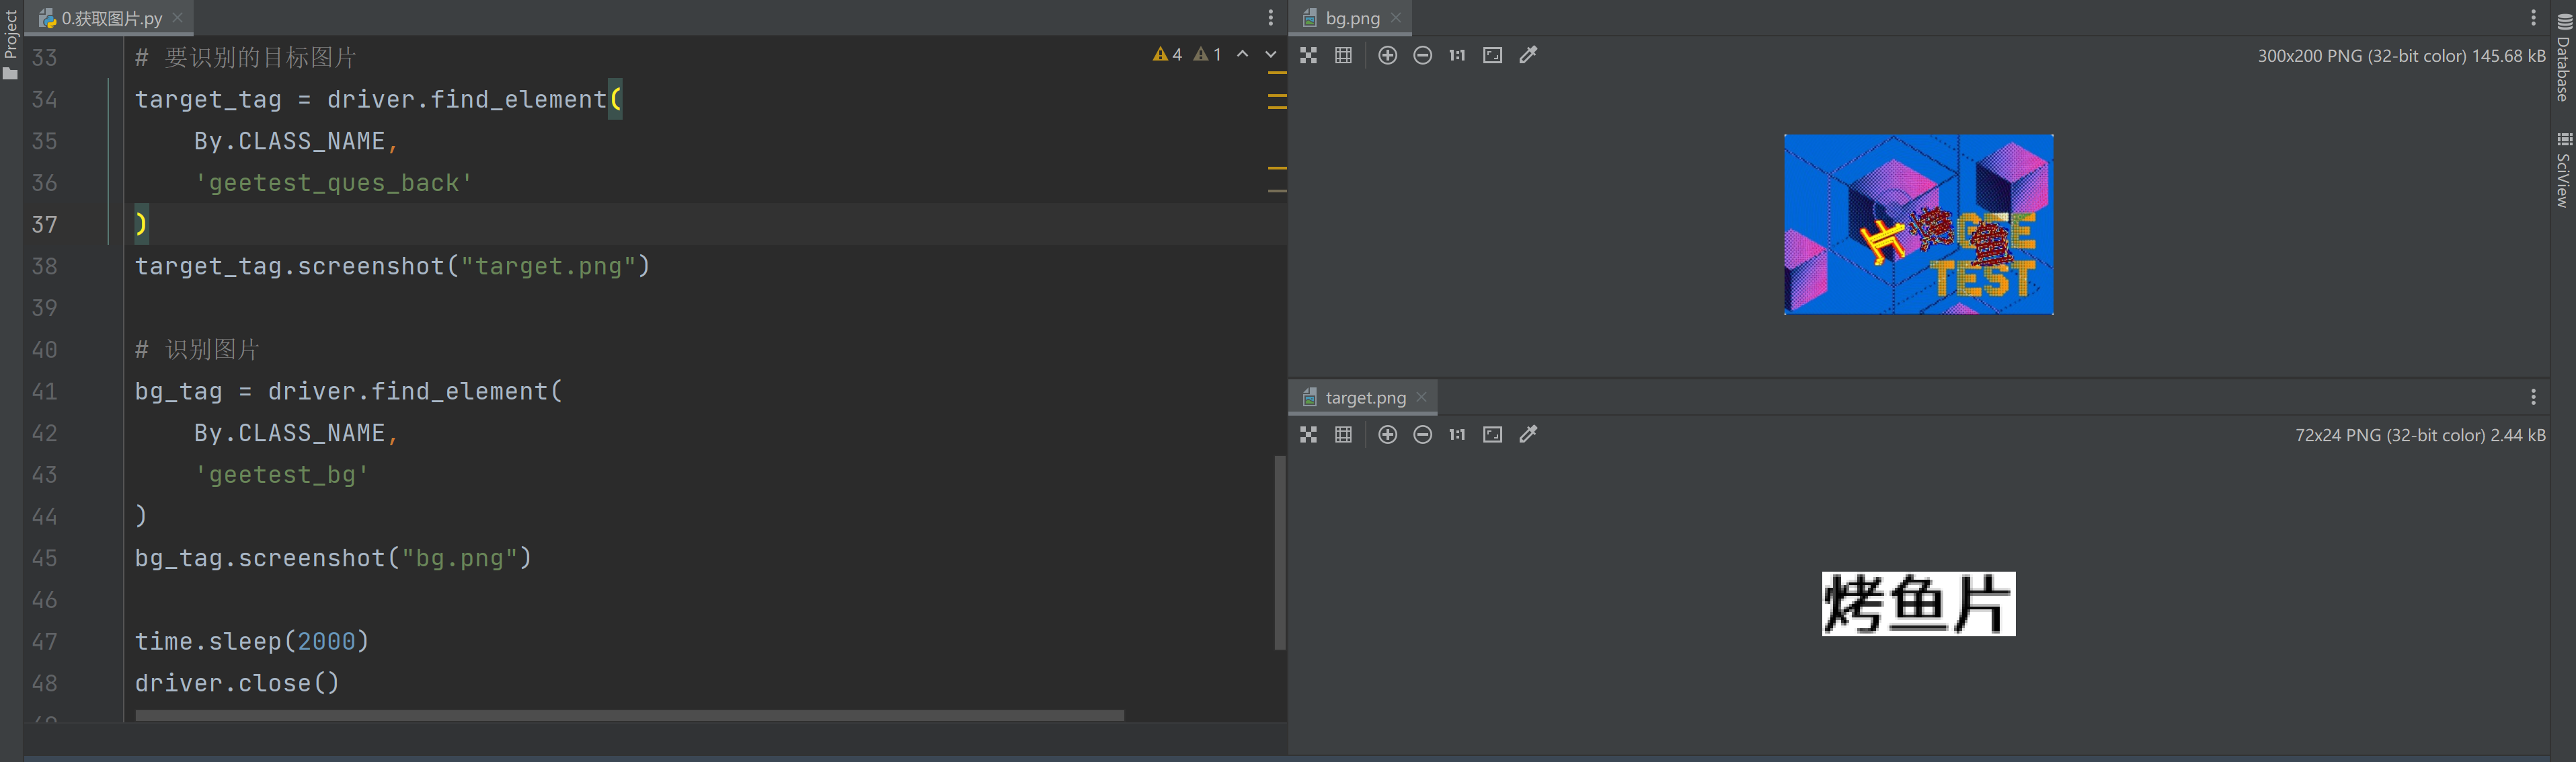
Task: Open the Database tool window
Action: click(x=2564, y=57)
